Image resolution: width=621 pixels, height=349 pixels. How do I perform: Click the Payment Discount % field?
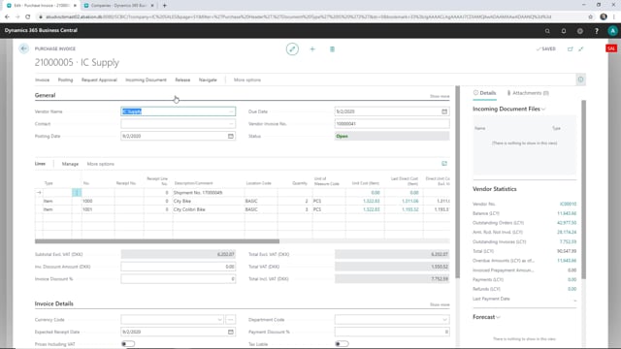[x=392, y=332]
